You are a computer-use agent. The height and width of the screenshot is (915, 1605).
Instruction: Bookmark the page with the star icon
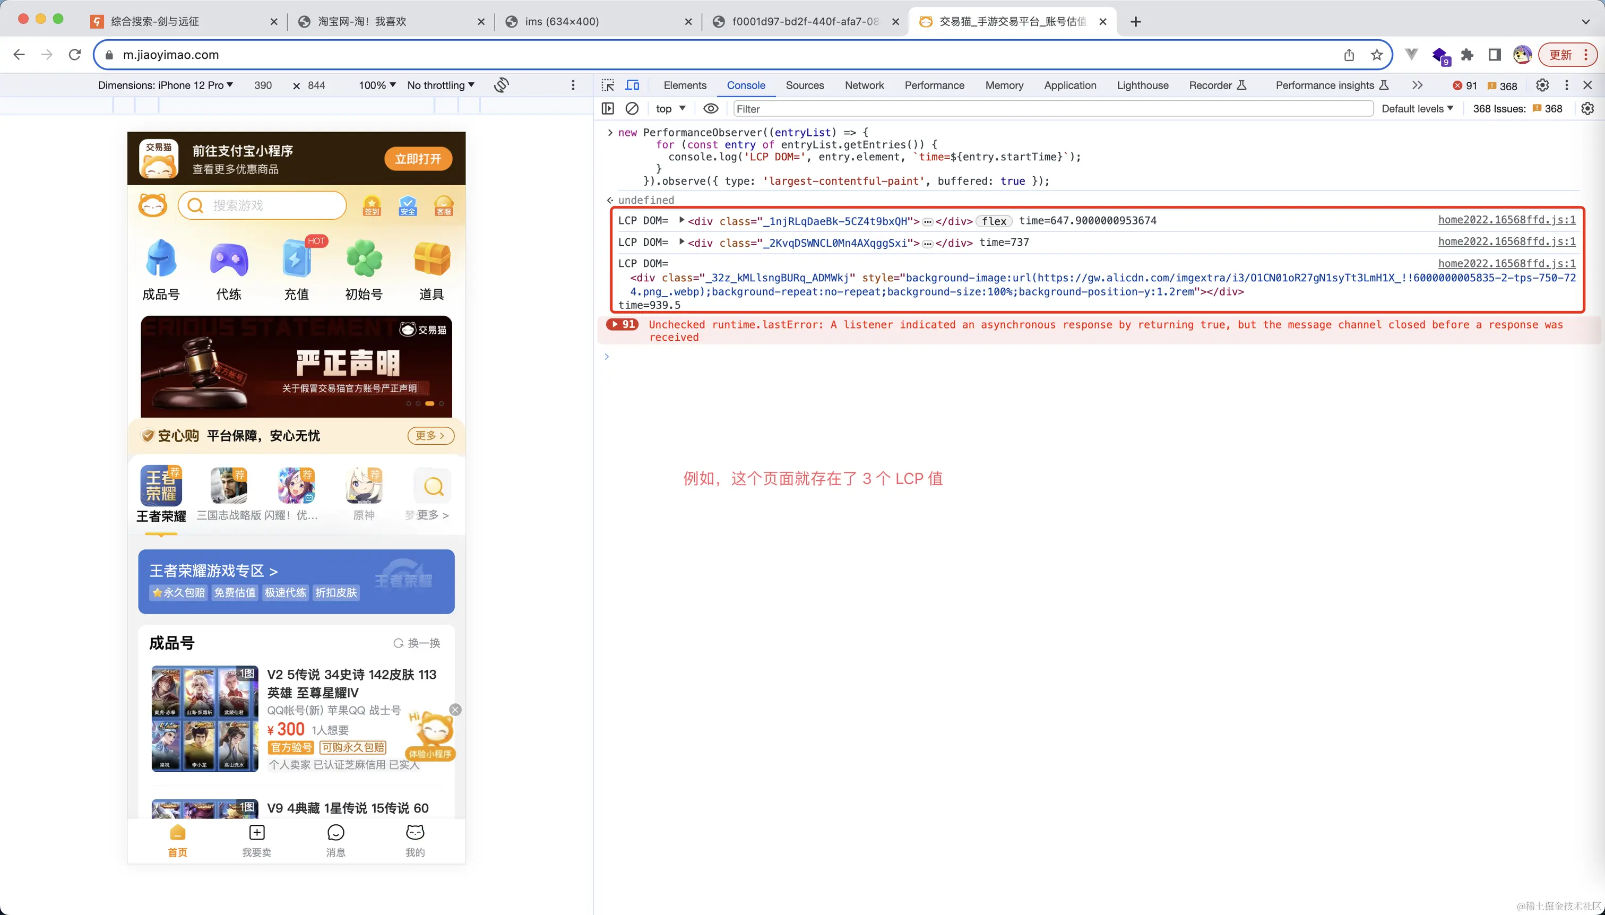1377,55
